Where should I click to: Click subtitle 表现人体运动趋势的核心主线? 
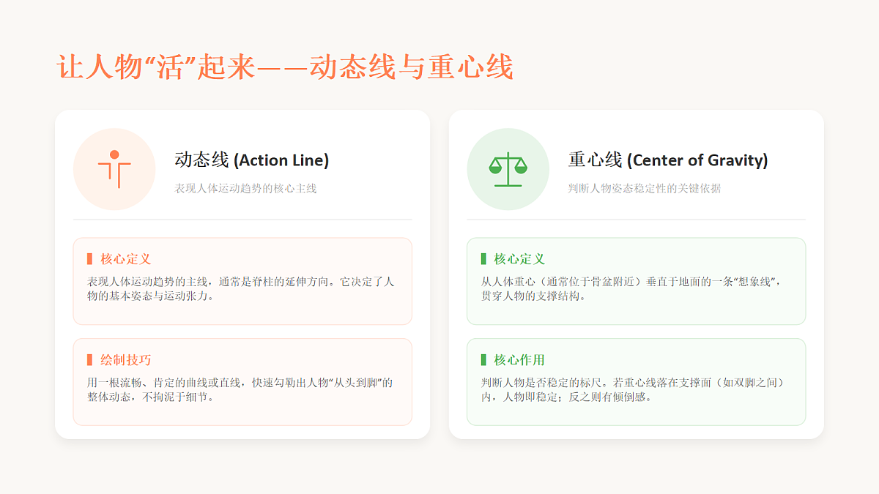[245, 188]
